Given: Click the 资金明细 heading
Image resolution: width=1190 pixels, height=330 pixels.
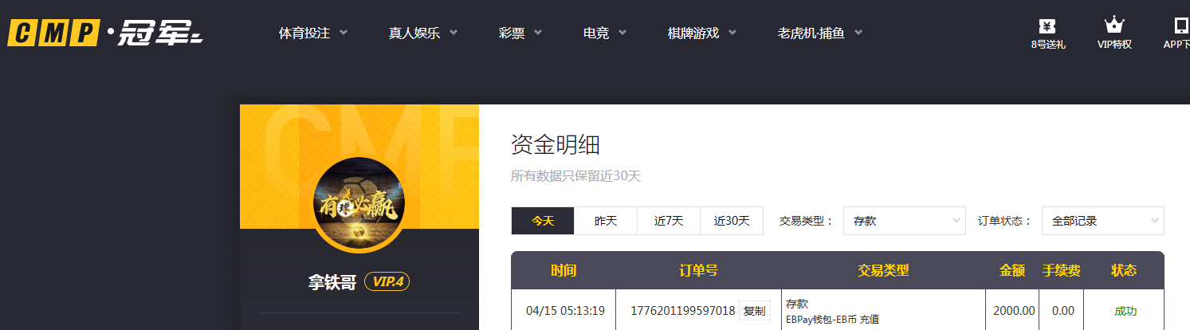Looking at the screenshot, I should coord(556,145).
